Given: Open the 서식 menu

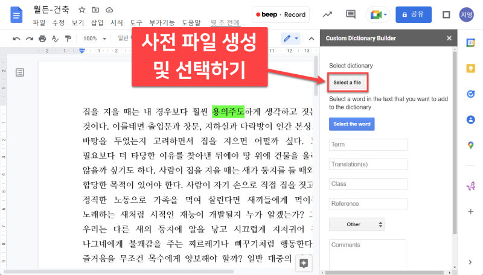Looking at the screenshot, I should 117,23.
